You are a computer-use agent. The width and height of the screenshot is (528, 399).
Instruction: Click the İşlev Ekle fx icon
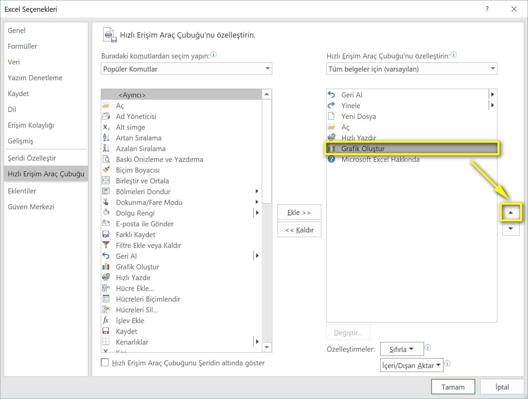pos(106,320)
